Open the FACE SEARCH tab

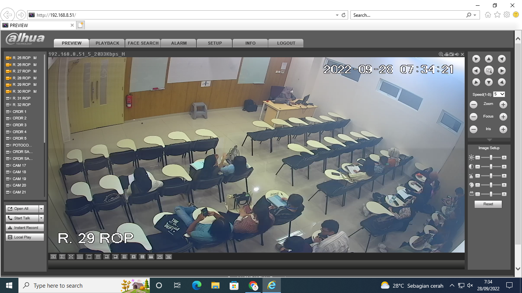(143, 43)
